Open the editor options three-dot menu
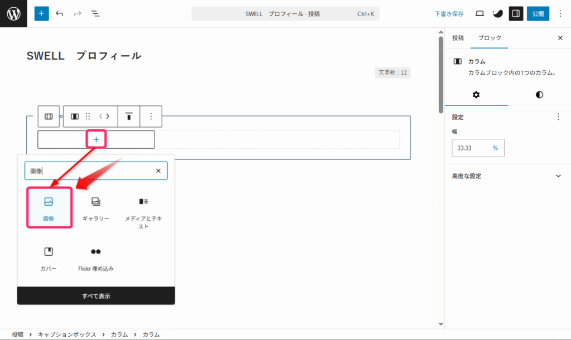Image resolution: width=571 pixels, height=340 pixels. tap(560, 13)
